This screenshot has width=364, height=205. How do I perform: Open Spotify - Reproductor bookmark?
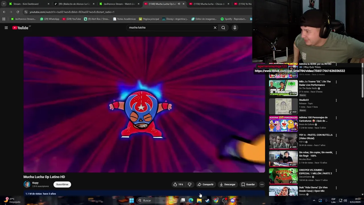[x=233, y=19]
